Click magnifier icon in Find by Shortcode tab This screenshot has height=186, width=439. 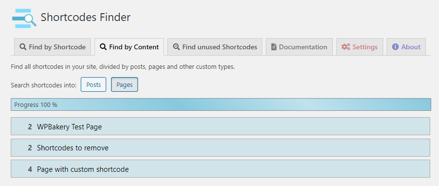[x=23, y=47]
